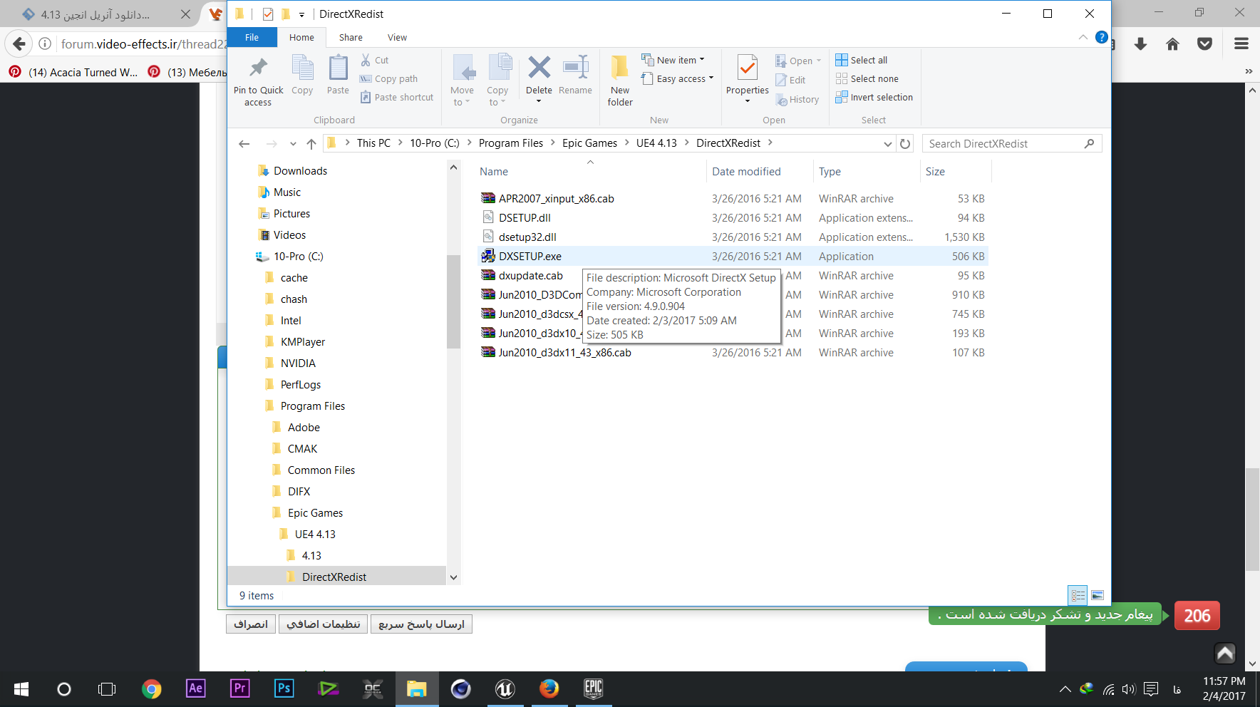1260x707 pixels.
Task: Open the address bar history dropdown
Action: pos(887,143)
